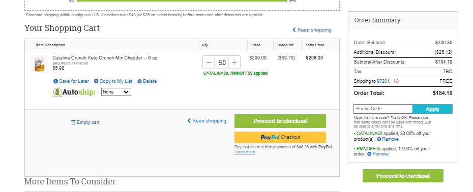Click the Catalina Crunch product thumbnail

click(39, 64)
